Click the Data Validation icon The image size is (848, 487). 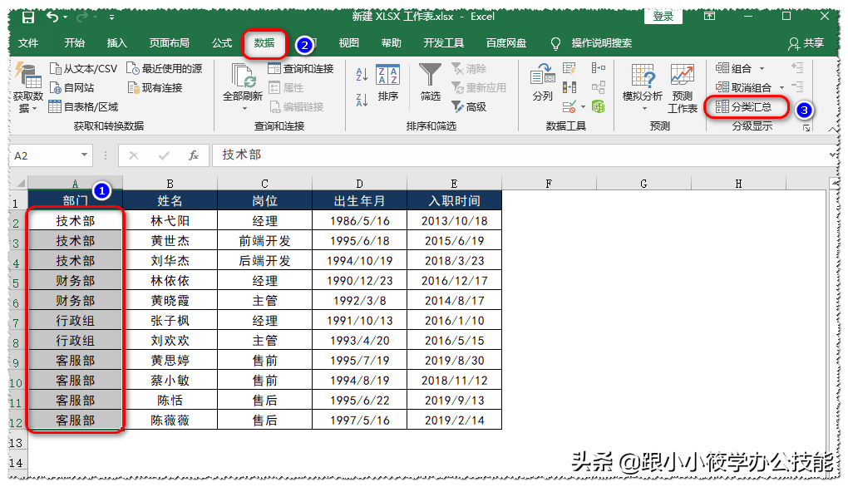(569, 106)
